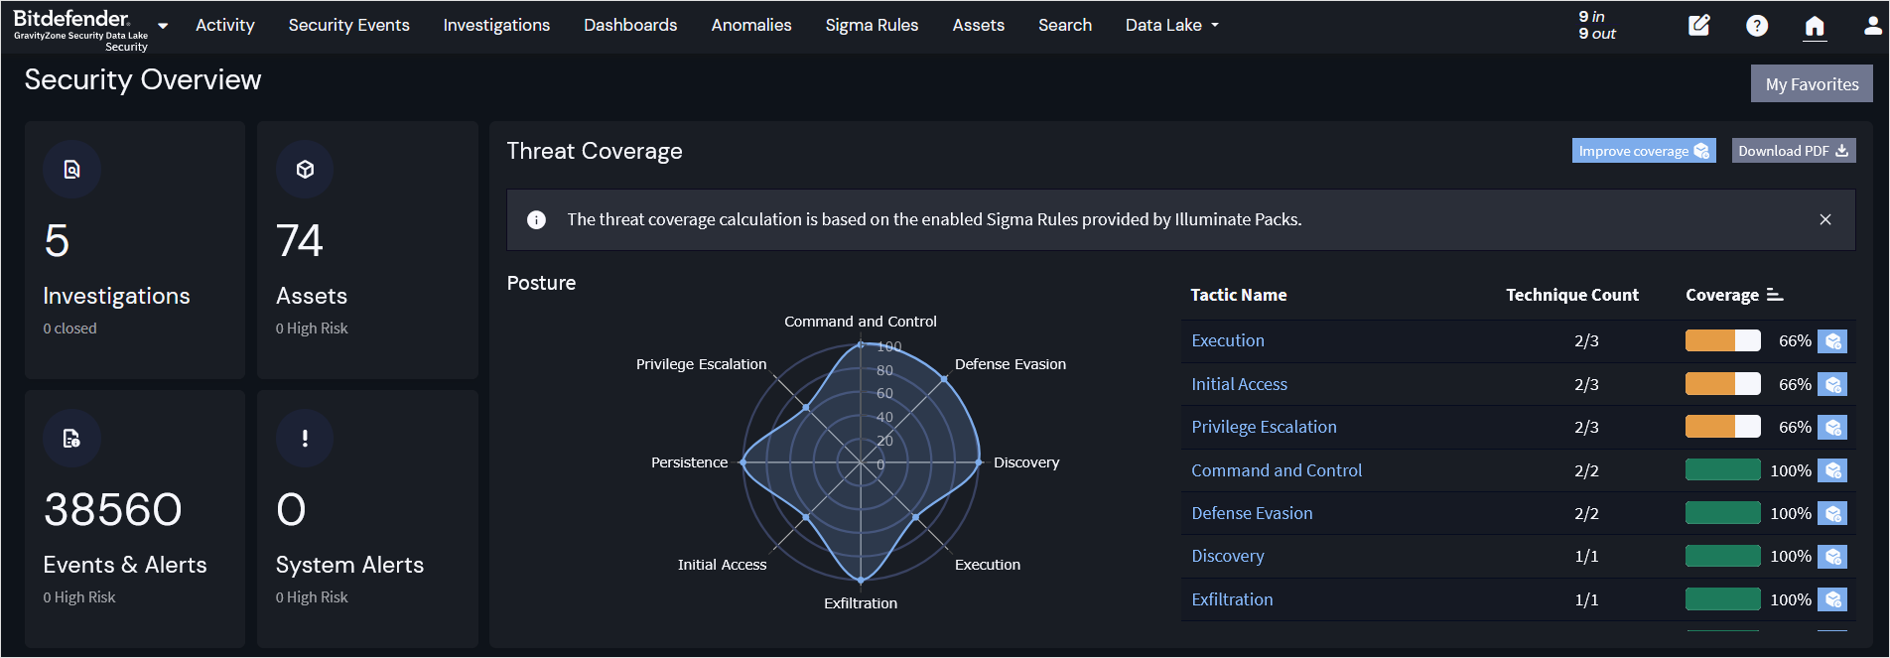Click the info icon in coverage notice
The height and width of the screenshot is (658, 1890).
[536, 219]
